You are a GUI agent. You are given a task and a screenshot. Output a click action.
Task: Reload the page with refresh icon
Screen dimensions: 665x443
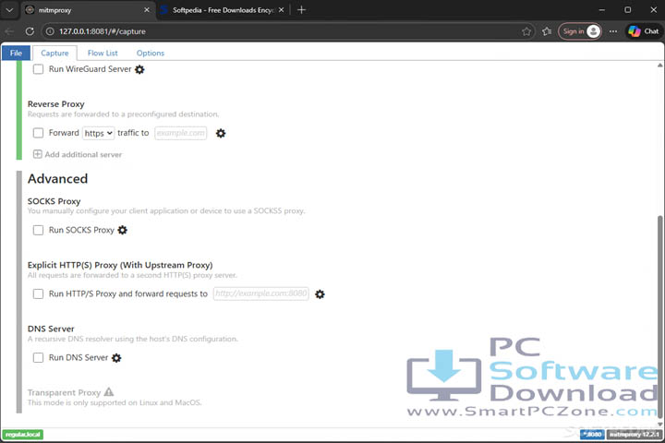(x=30, y=31)
